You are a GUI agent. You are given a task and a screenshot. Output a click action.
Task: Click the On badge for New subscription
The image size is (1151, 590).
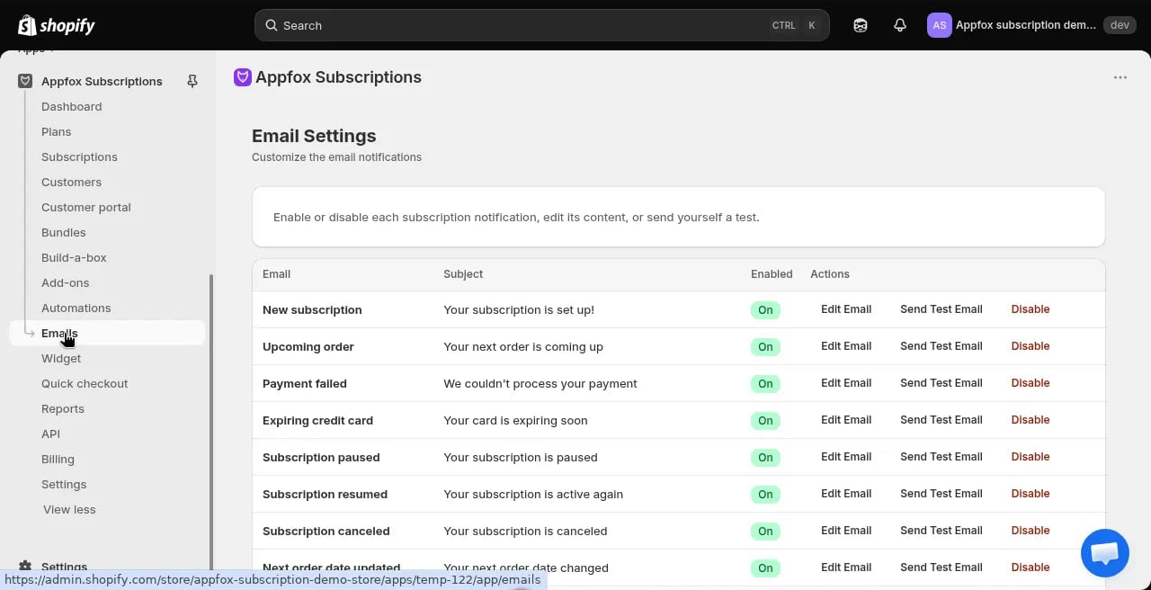click(765, 310)
